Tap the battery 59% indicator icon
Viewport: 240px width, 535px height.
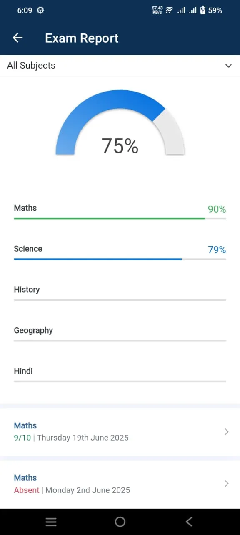(x=203, y=10)
